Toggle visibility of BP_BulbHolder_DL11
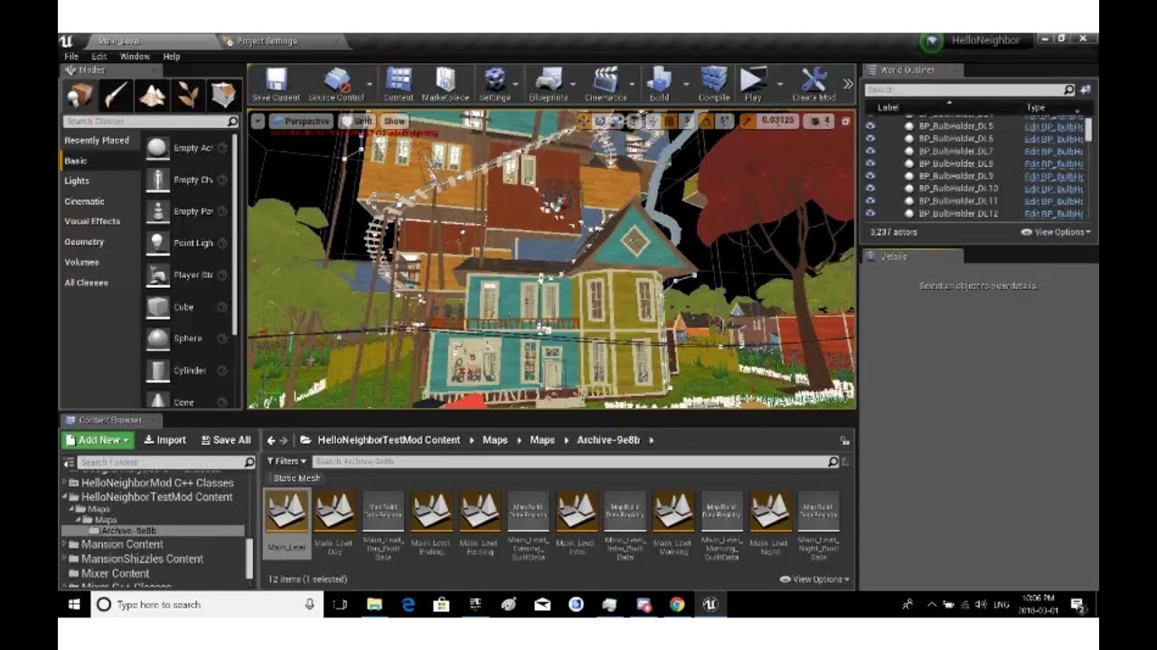This screenshot has width=1157, height=650. point(870,201)
